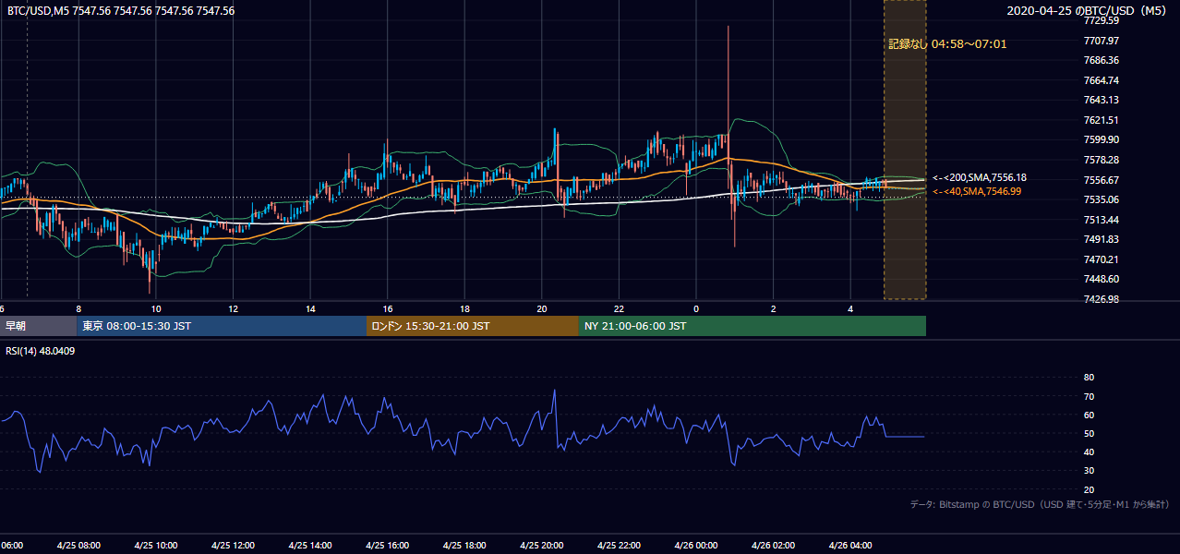1180x554 pixels.
Task: Select the 早朝 session bar
Action: tap(38, 326)
